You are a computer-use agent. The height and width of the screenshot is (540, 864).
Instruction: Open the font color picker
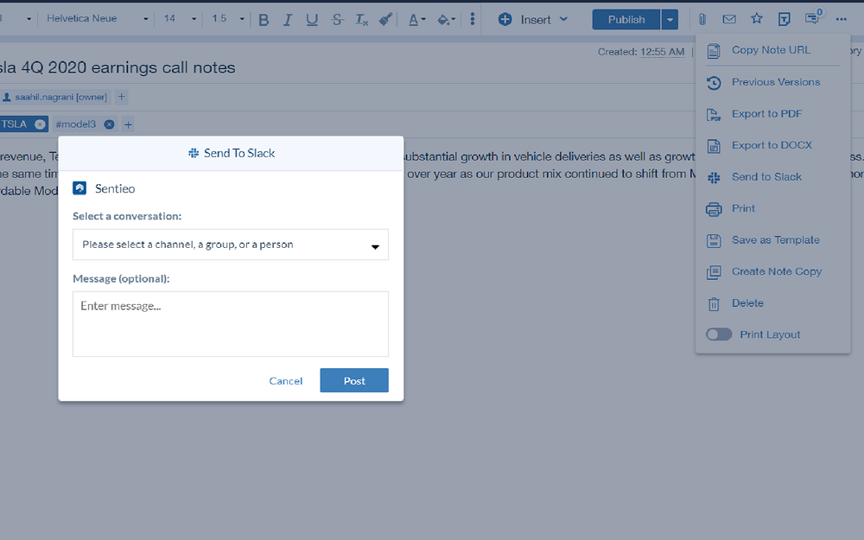point(416,20)
